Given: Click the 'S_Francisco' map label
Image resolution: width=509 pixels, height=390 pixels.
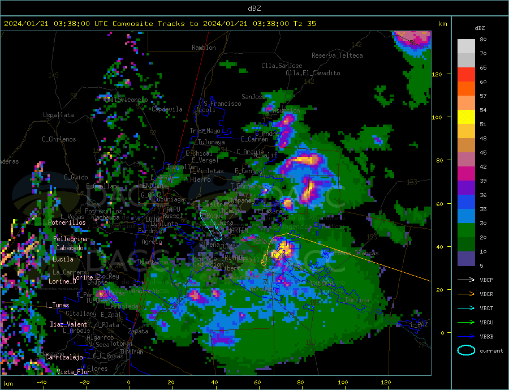Looking at the screenshot, I should [x=222, y=104].
